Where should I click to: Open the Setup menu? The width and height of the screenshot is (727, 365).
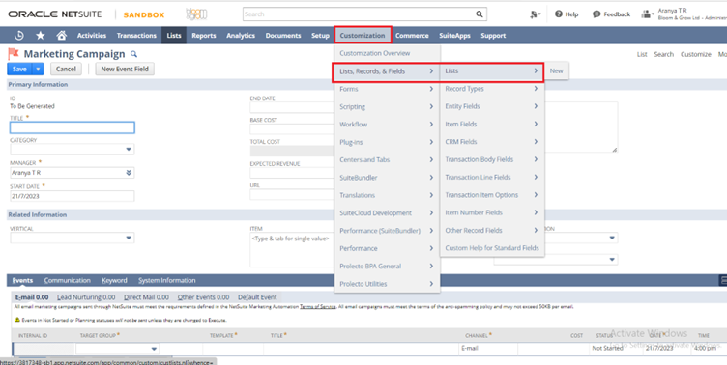(320, 35)
